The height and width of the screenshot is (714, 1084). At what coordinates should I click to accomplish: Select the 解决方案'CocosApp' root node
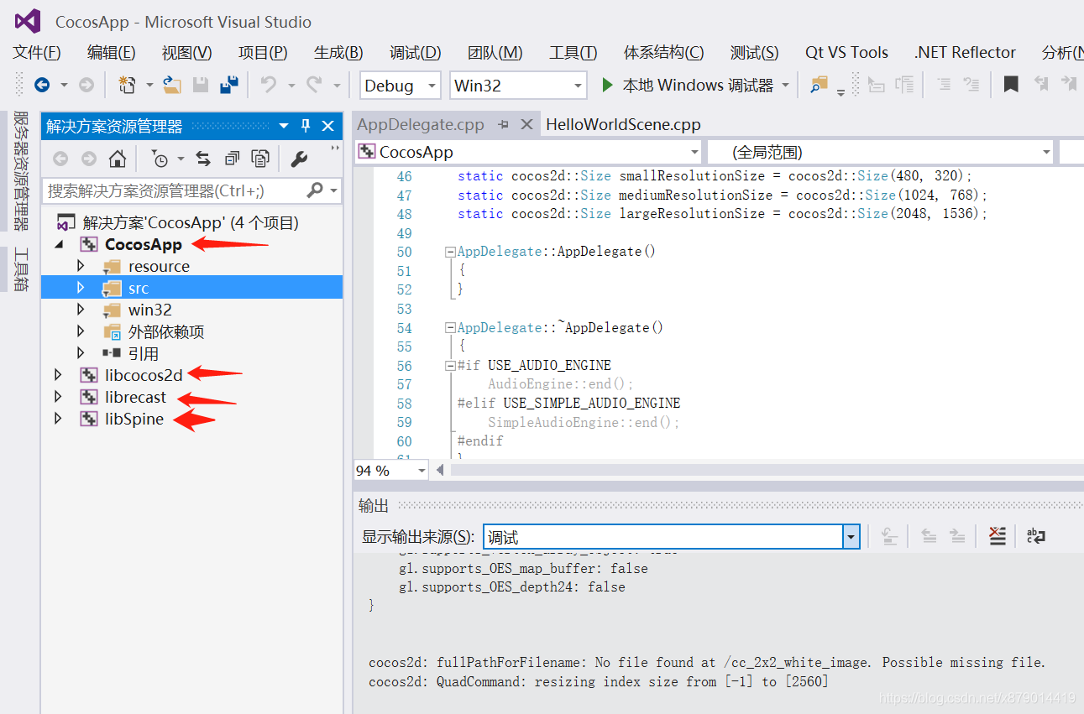click(x=191, y=222)
